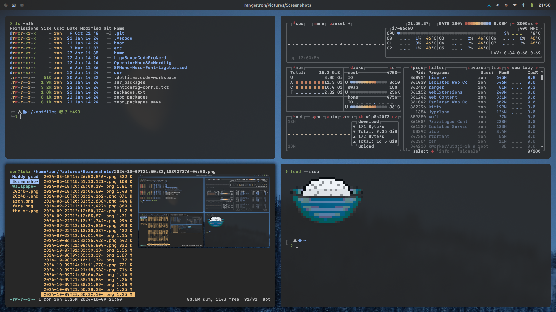Viewport: 556px width, 312px height.
Task: Select the globe workspace icon in the top bar
Action: pyautogui.click(x=6, y=5)
